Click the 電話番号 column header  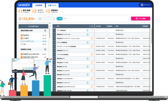pos(146,26)
